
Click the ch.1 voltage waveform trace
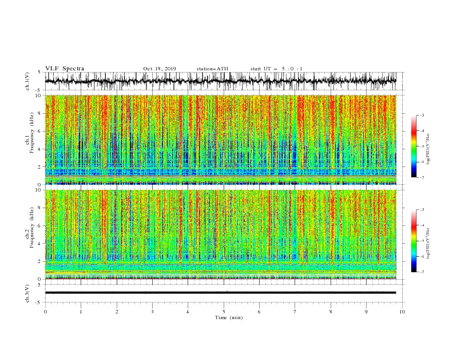point(220,81)
